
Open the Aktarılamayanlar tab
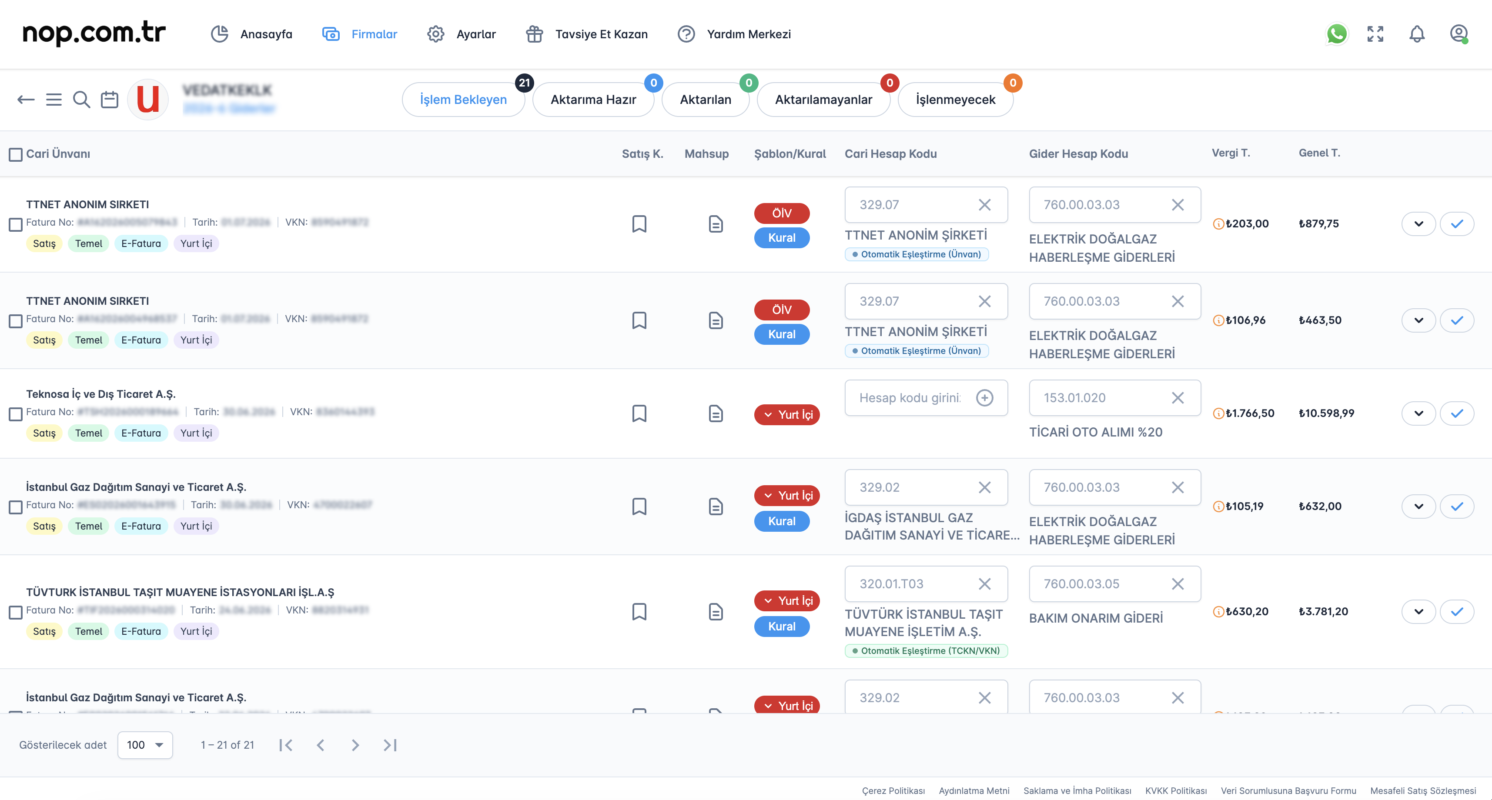[823, 100]
